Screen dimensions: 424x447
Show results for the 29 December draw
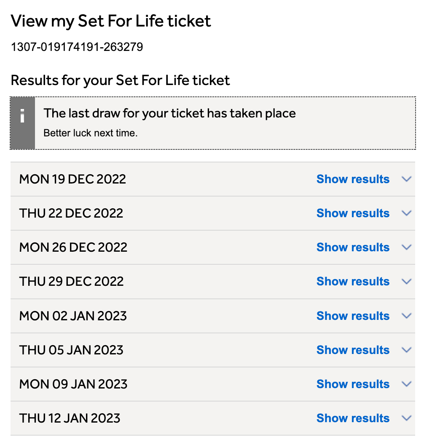click(x=353, y=281)
